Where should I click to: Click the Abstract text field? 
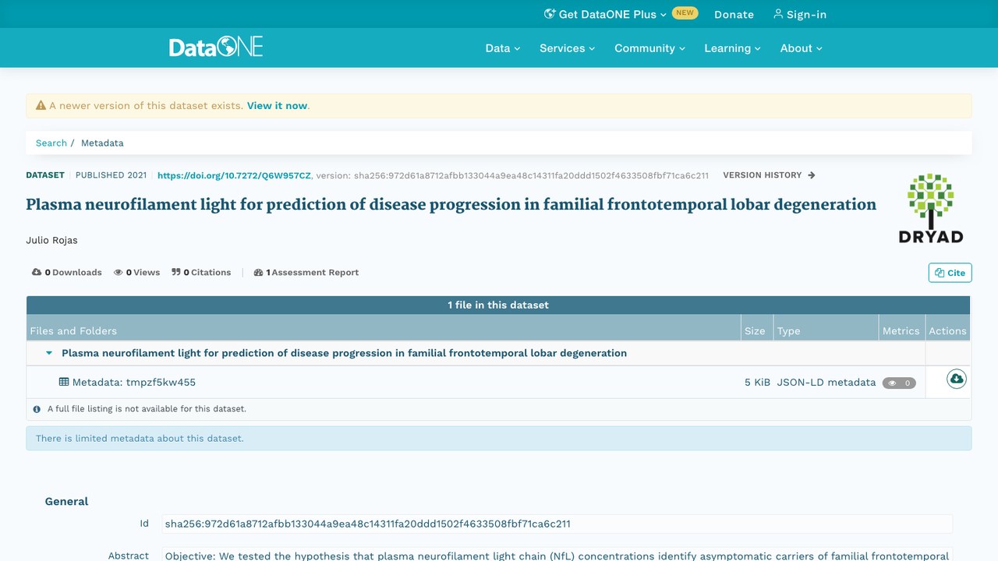click(557, 555)
